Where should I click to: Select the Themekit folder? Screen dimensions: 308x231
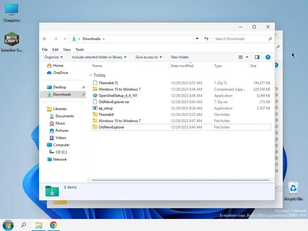(x=181, y=115)
